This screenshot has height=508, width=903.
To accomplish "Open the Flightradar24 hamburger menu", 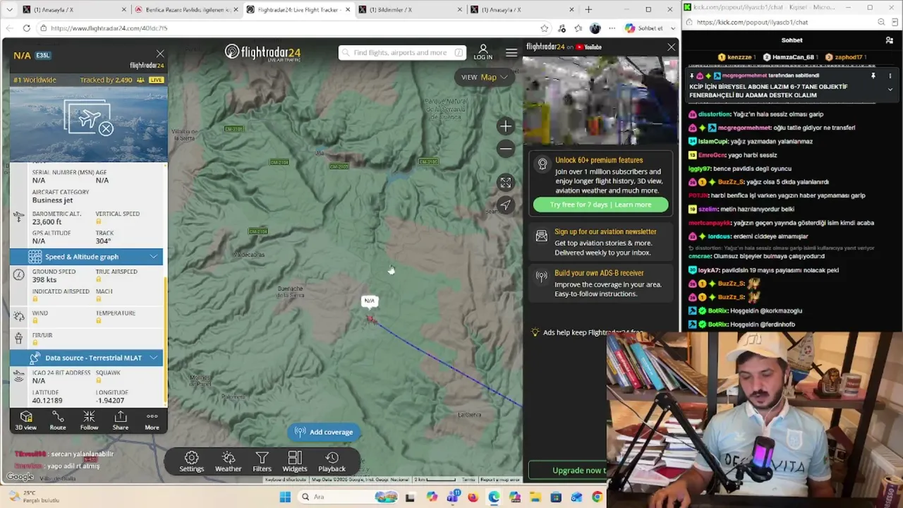I will (x=511, y=53).
